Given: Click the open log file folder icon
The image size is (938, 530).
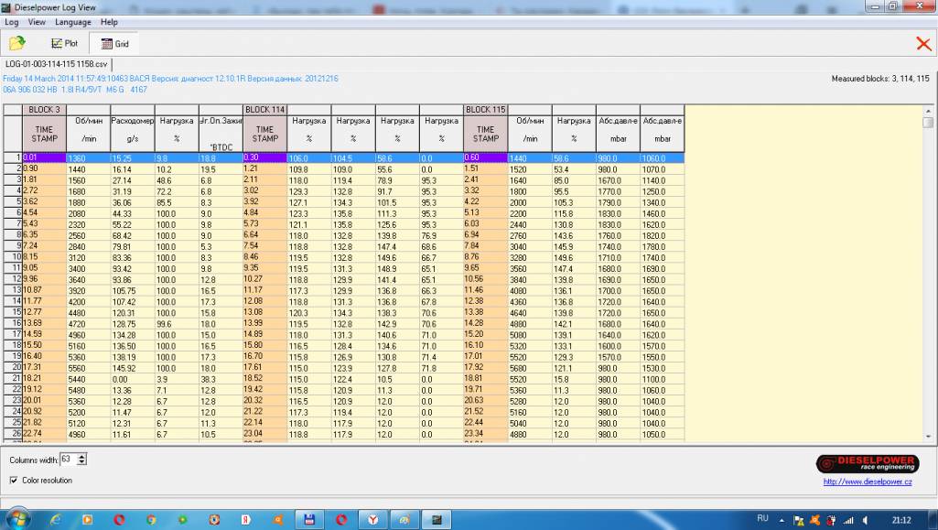Looking at the screenshot, I should click(x=16, y=43).
